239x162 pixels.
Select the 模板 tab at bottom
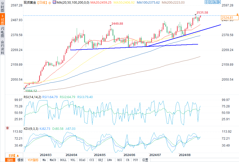point(20,160)
